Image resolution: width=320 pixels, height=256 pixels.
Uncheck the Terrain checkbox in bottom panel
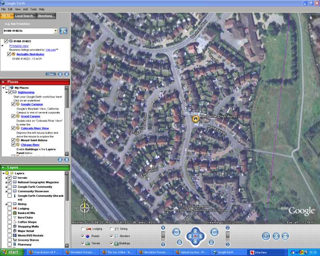[x=83, y=243]
